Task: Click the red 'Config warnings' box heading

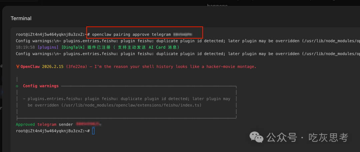Action: pos(41,86)
